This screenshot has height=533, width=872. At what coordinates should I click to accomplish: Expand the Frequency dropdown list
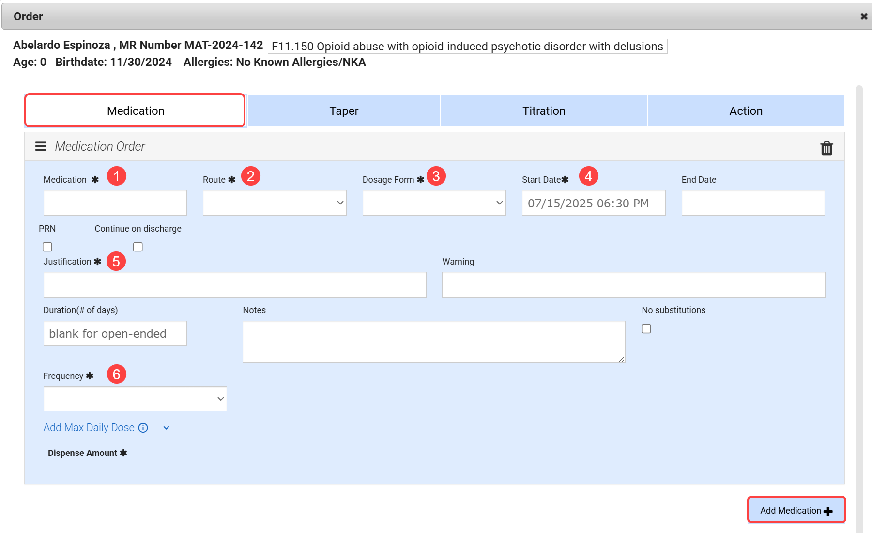[x=135, y=399]
